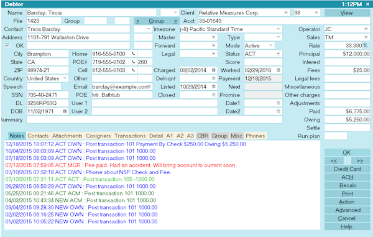Open the Phones tab
This screenshot has height=237, width=373.
click(x=256, y=136)
